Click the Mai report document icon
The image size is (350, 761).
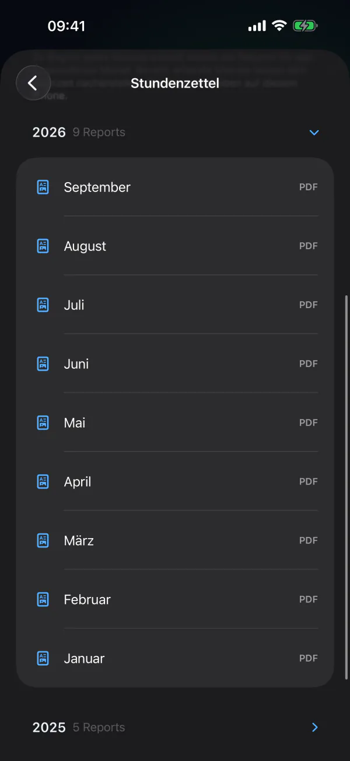[x=43, y=423]
